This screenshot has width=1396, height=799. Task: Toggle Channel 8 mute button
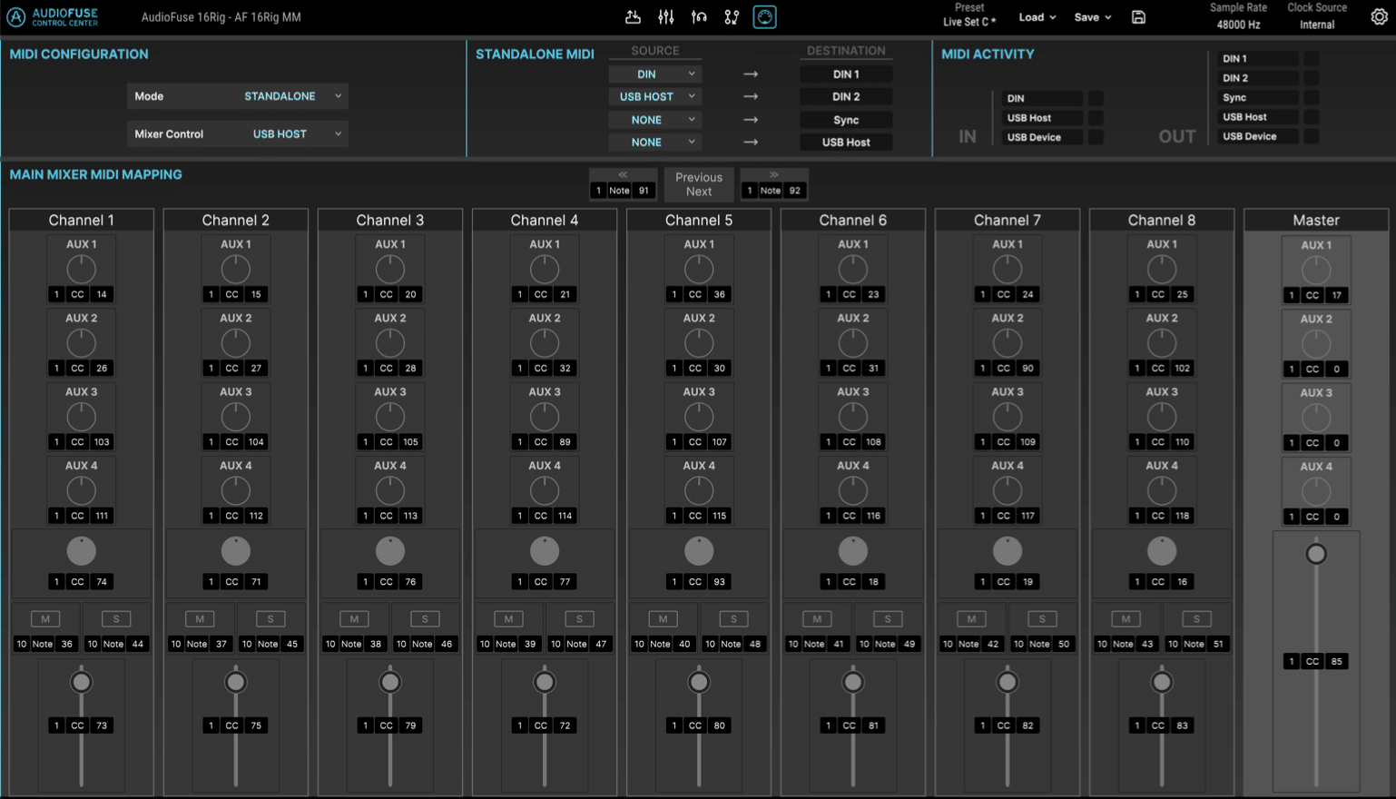(1126, 619)
